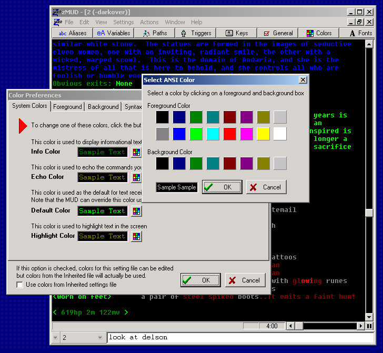Click the output scrollbar up arrow
The image size is (383, 353).
[x=369, y=45]
